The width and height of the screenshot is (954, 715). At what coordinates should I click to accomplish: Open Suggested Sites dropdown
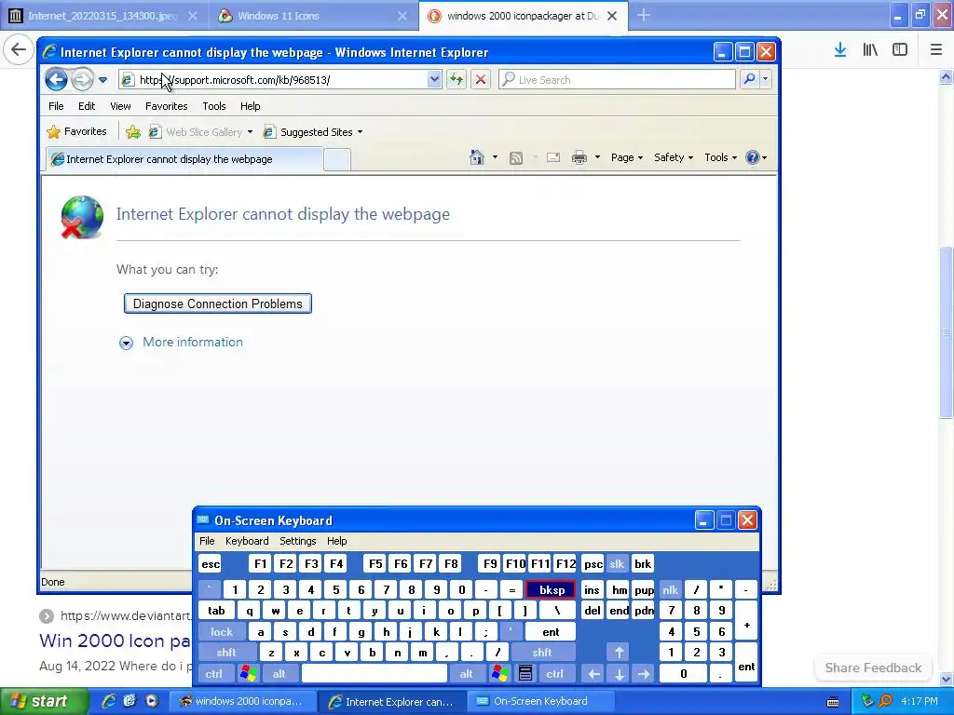[x=361, y=132]
